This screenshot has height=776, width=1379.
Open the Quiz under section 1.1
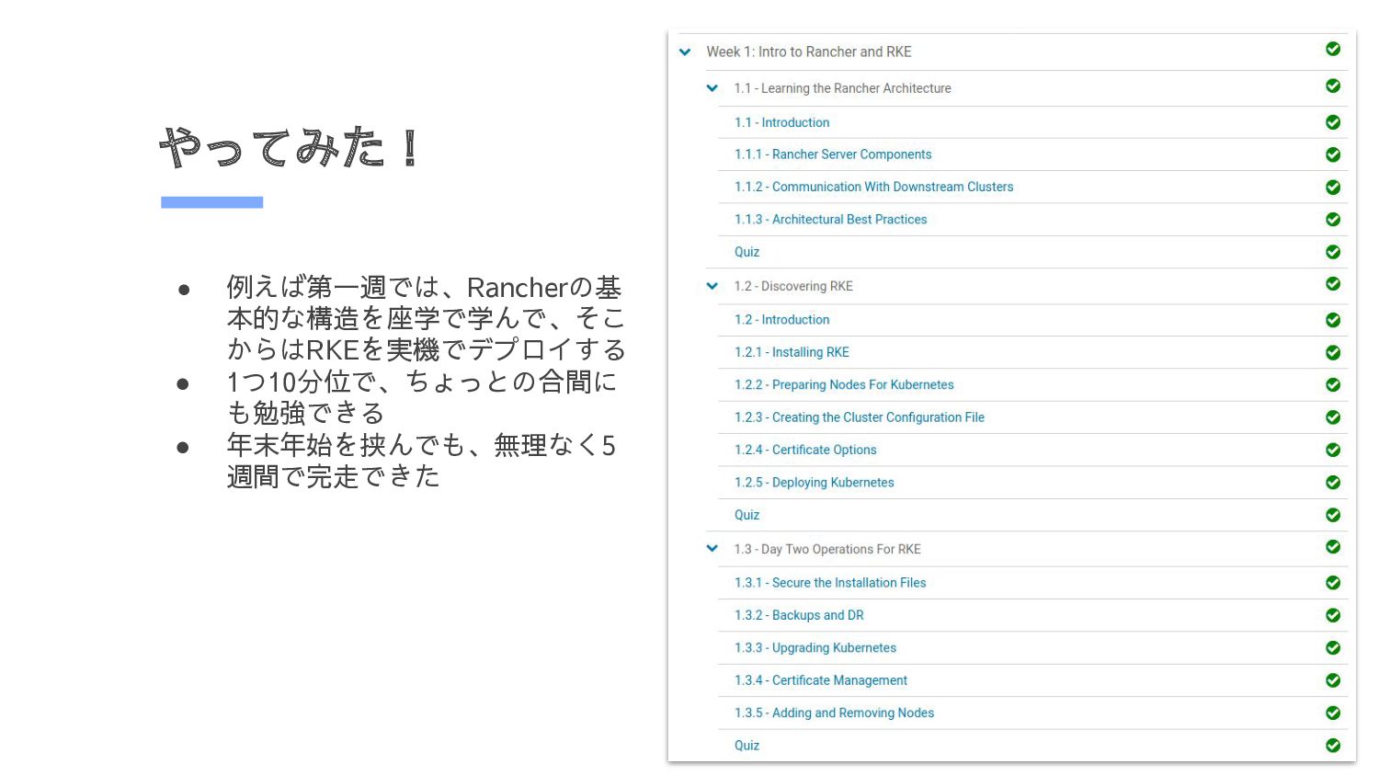coord(746,252)
